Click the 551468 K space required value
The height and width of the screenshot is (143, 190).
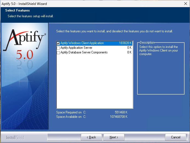(121, 112)
